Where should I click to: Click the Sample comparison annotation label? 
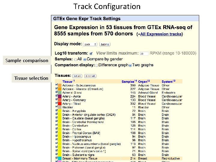pos(27,61)
